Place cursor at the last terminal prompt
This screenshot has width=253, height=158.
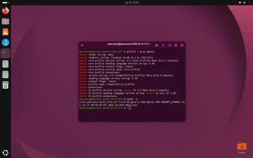point(130,108)
